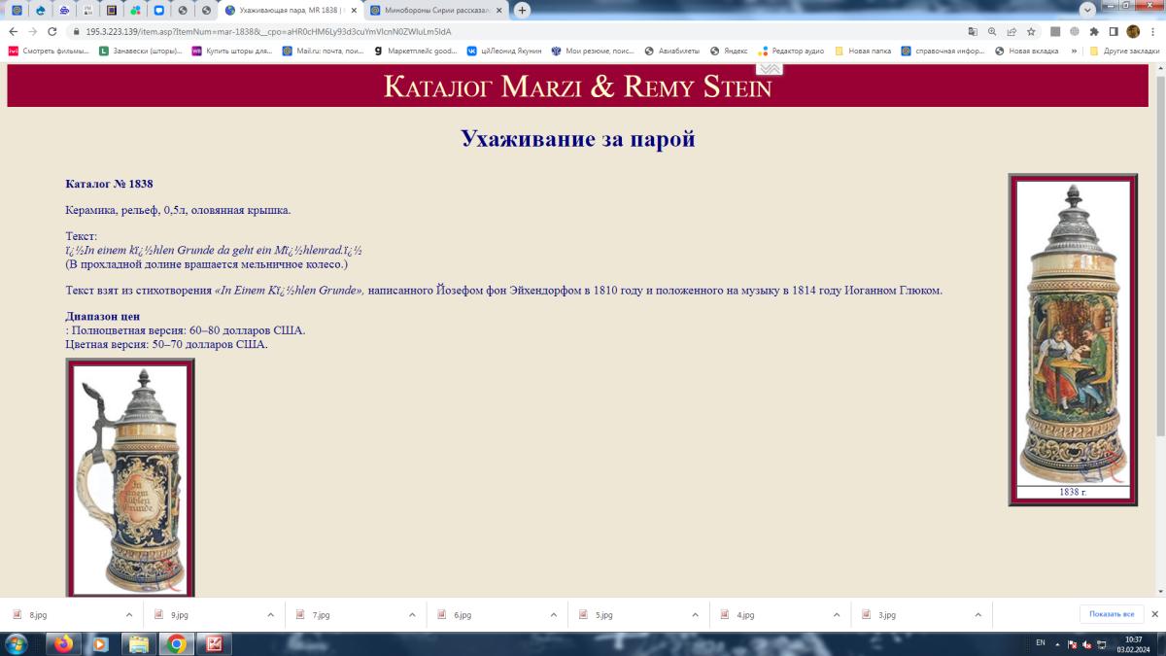Launch Firefox from the taskbar
1166x656 pixels.
coord(64,643)
